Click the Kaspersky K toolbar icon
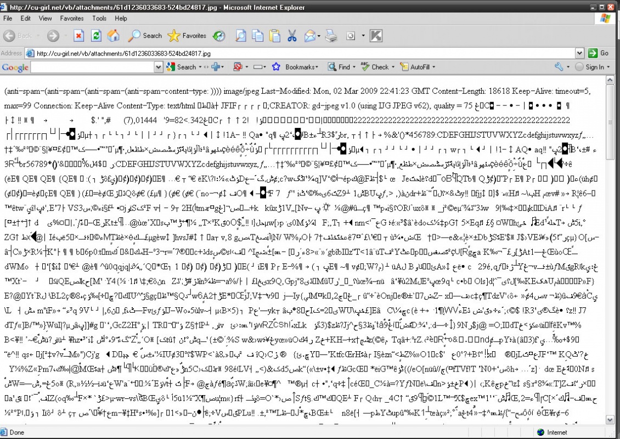The width and height of the screenshot is (620, 439). coord(376,36)
